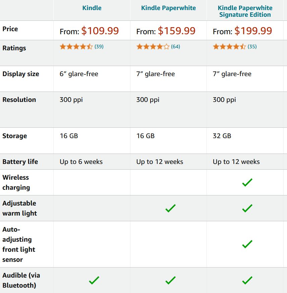Open the 35 reviews for Signature Edition
287x293 pixels.
tap(252, 47)
